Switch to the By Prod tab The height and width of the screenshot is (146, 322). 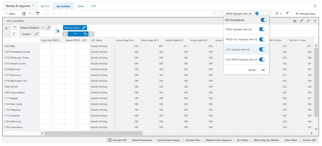[45, 6]
